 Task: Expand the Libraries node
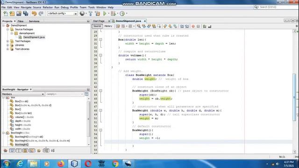point(7,45)
